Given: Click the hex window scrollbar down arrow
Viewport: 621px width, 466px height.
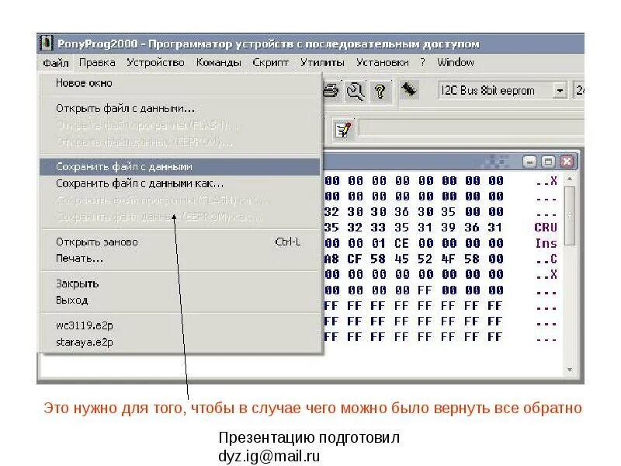Looking at the screenshot, I should click(570, 370).
